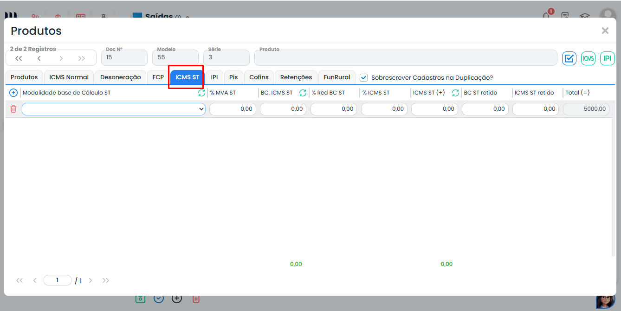Click the Doc Nº field
This screenshot has width=621, height=311.
tap(124, 57)
